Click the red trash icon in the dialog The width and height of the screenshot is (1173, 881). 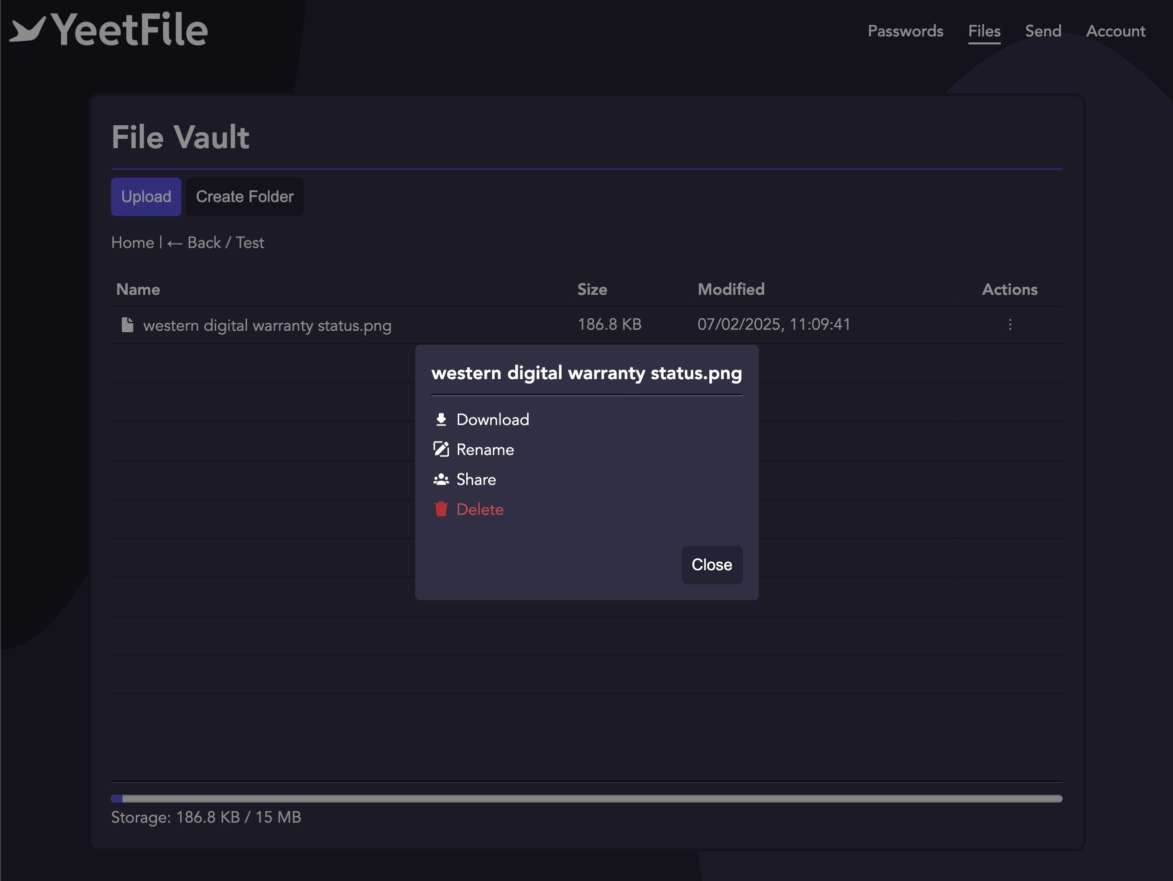[441, 509]
